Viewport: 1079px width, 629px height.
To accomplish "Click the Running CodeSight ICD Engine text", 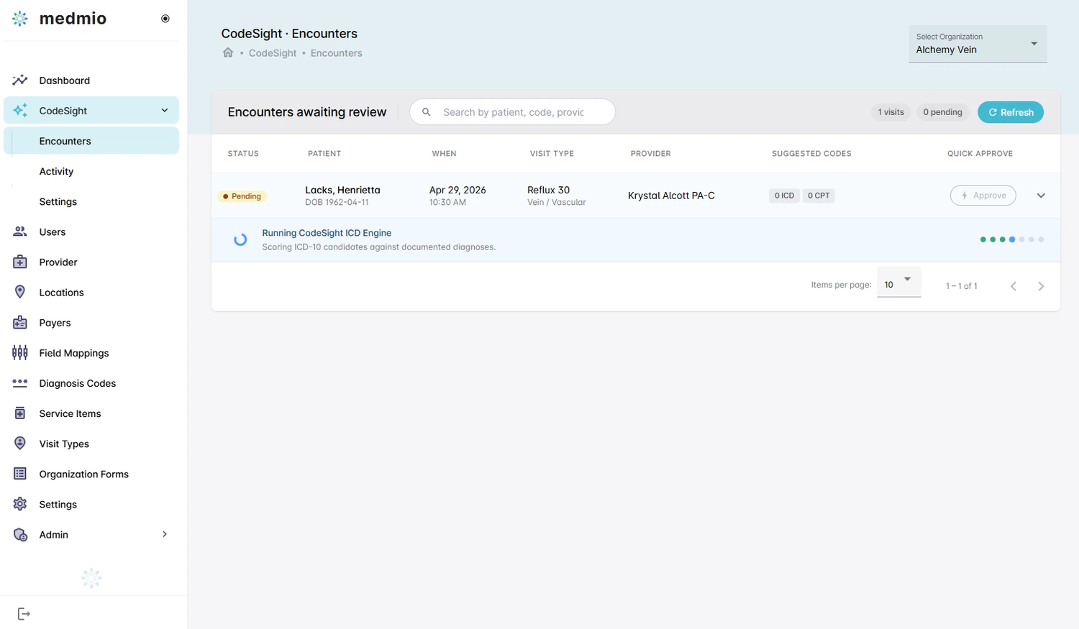I will 327,233.
